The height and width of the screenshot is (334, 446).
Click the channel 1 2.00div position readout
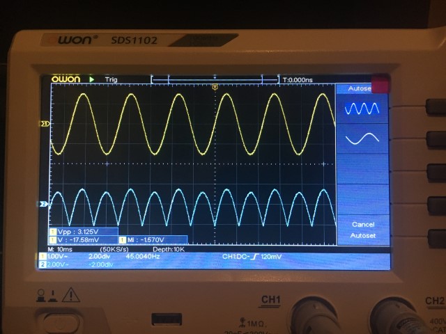coord(99,257)
